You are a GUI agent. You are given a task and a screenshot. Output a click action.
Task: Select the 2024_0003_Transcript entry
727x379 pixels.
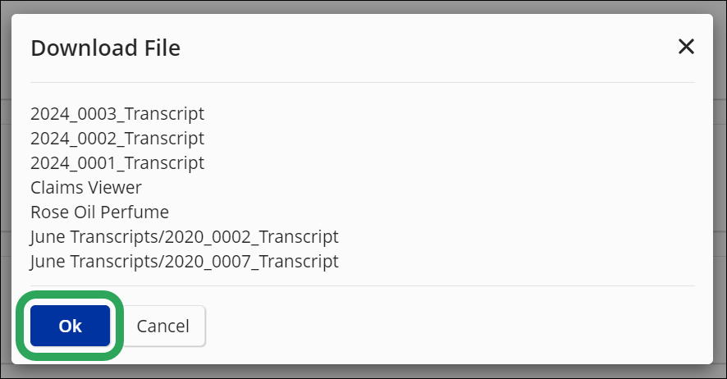coord(117,113)
